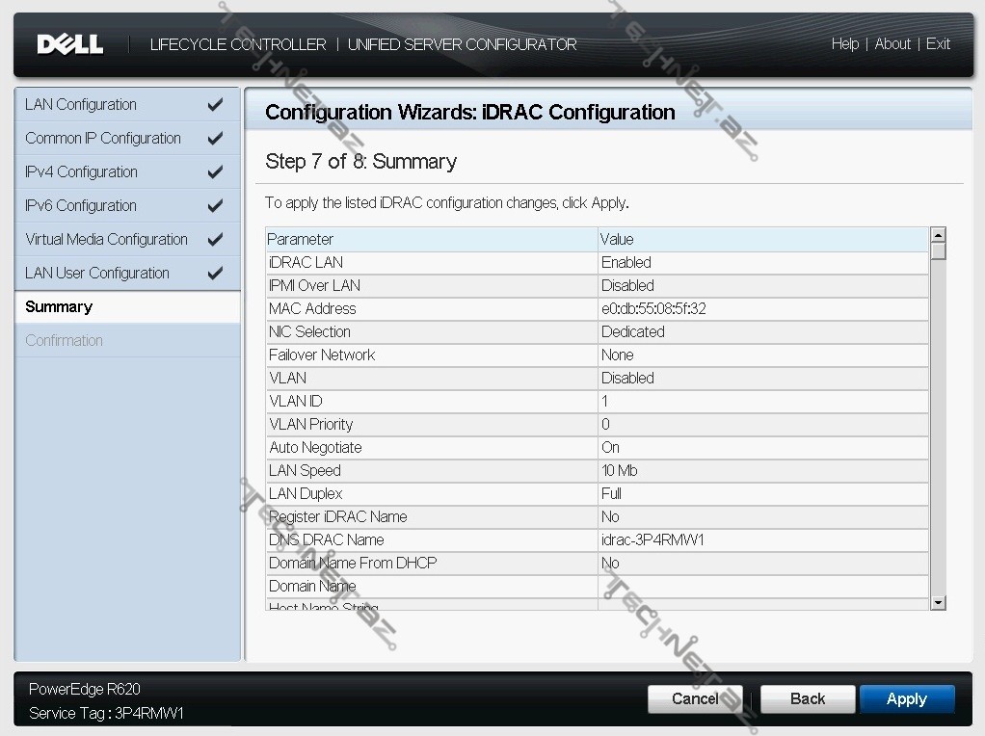Image resolution: width=985 pixels, height=736 pixels.
Task: Click the Virtual Media Configuration checkmark
Action: 215,240
